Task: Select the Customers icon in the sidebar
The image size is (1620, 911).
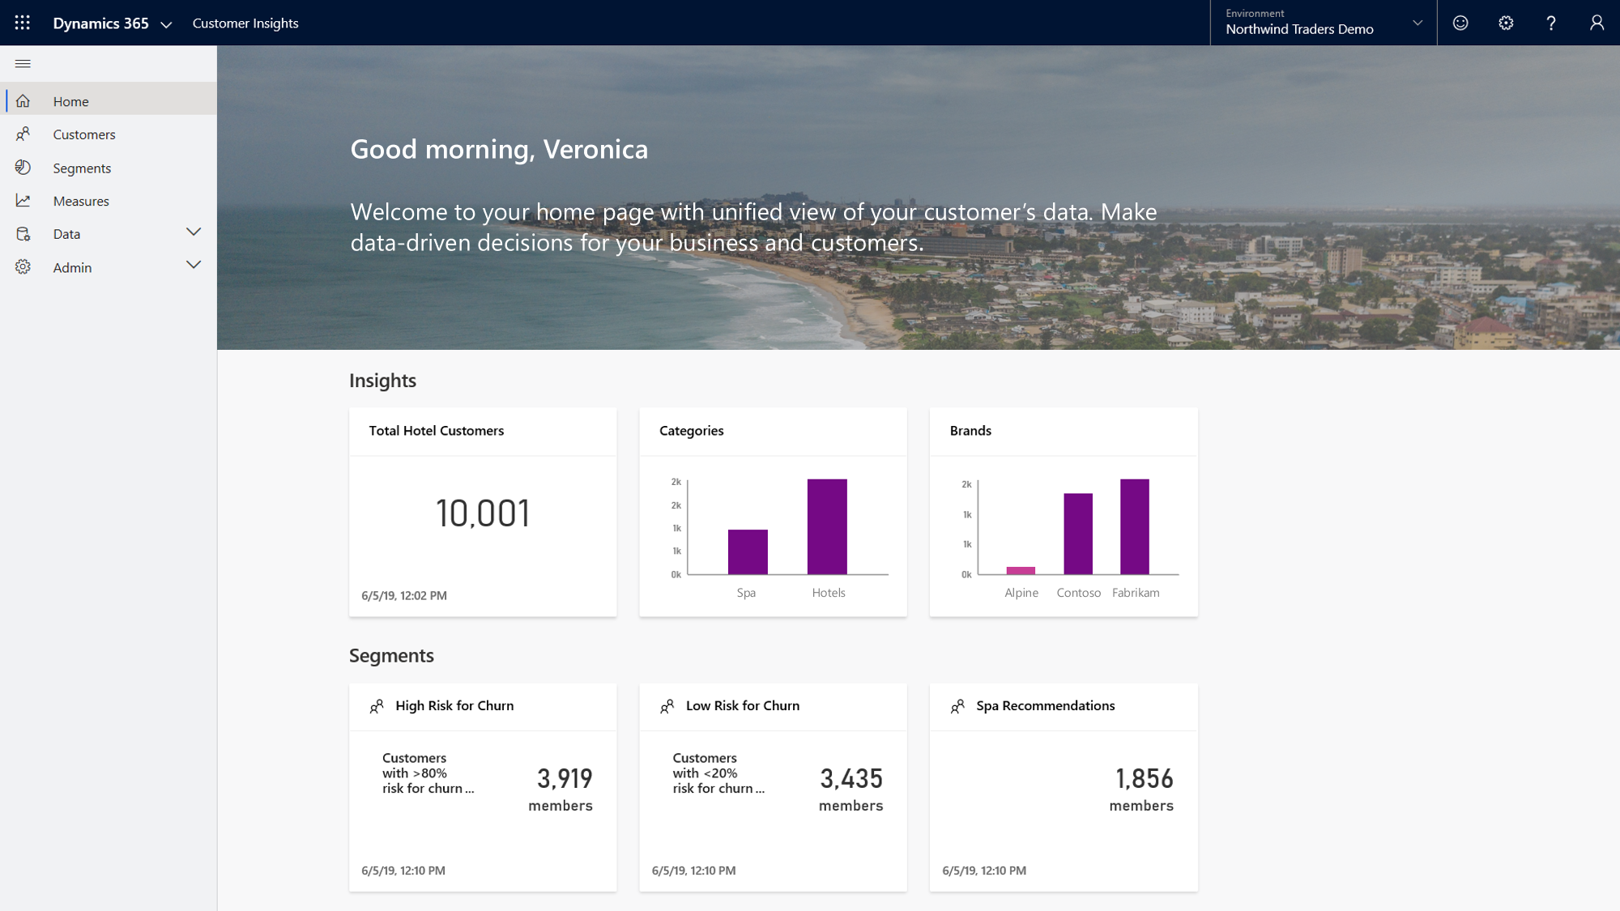Action: coord(23,134)
